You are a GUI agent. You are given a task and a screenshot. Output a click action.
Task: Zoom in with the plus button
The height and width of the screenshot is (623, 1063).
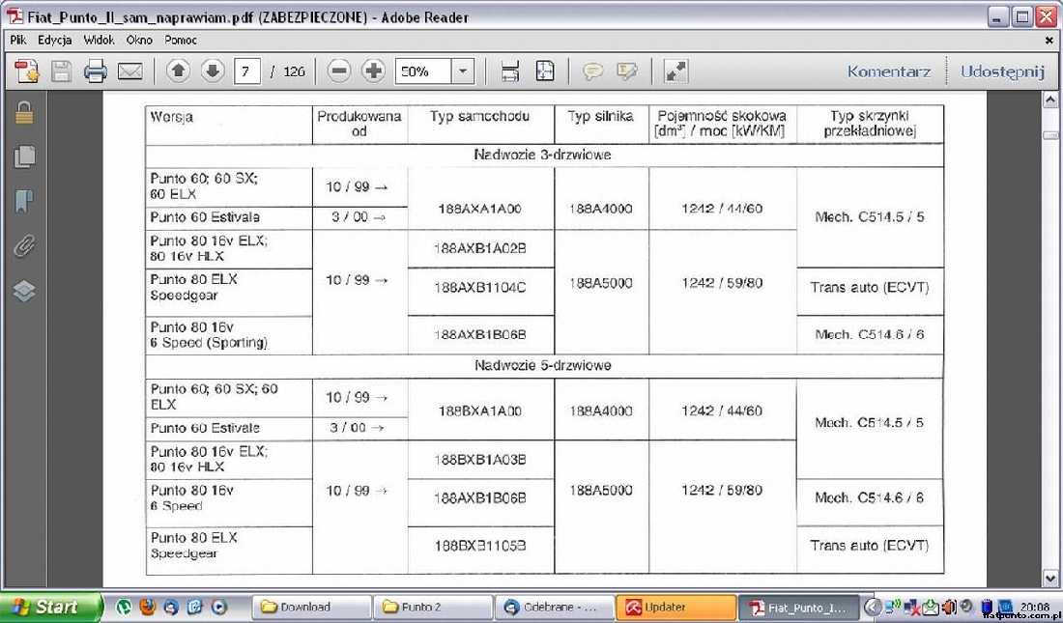(x=374, y=71)
